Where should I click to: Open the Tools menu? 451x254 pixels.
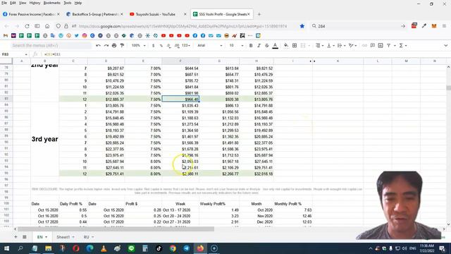point(68,3)
